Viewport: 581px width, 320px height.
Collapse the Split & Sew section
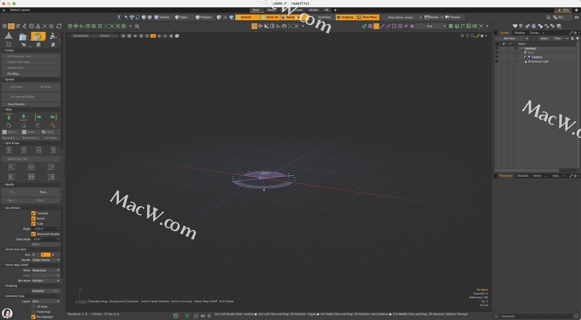(3, 143)
